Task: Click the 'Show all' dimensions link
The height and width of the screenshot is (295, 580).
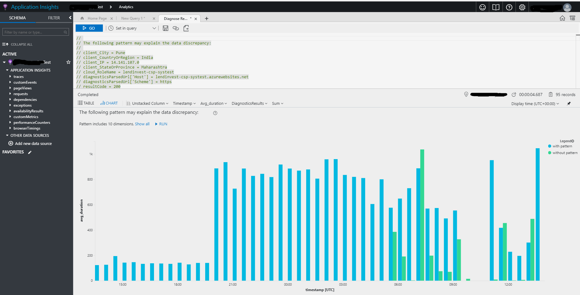Action: pos(142,124)
